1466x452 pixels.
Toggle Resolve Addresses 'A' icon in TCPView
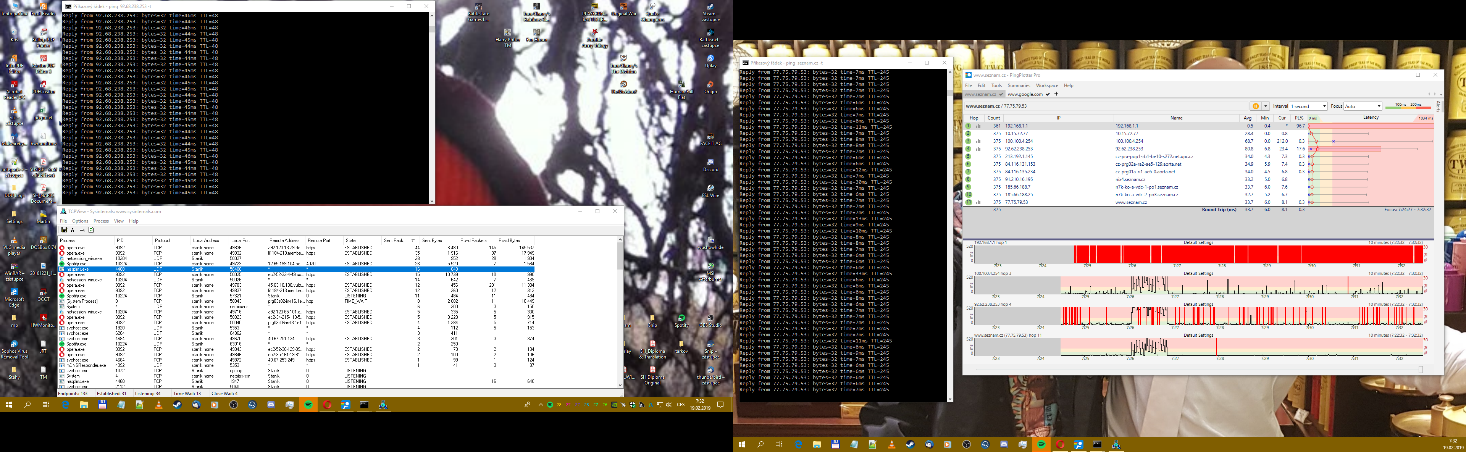point(73,230)
